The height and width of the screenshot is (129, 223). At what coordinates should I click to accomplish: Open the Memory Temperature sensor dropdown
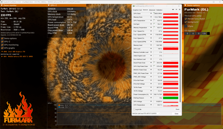tap(151, 27)
